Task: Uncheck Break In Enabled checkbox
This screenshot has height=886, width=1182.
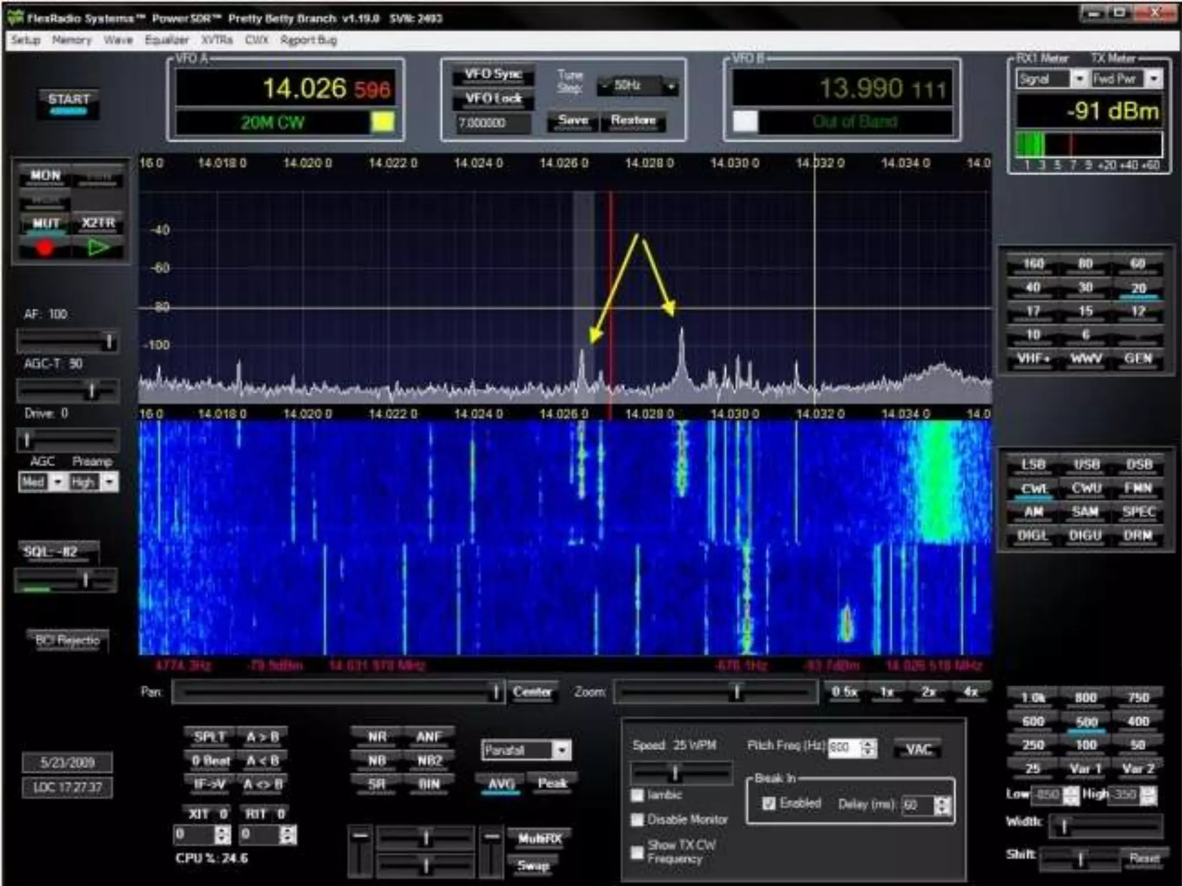Action: [769, 804]
